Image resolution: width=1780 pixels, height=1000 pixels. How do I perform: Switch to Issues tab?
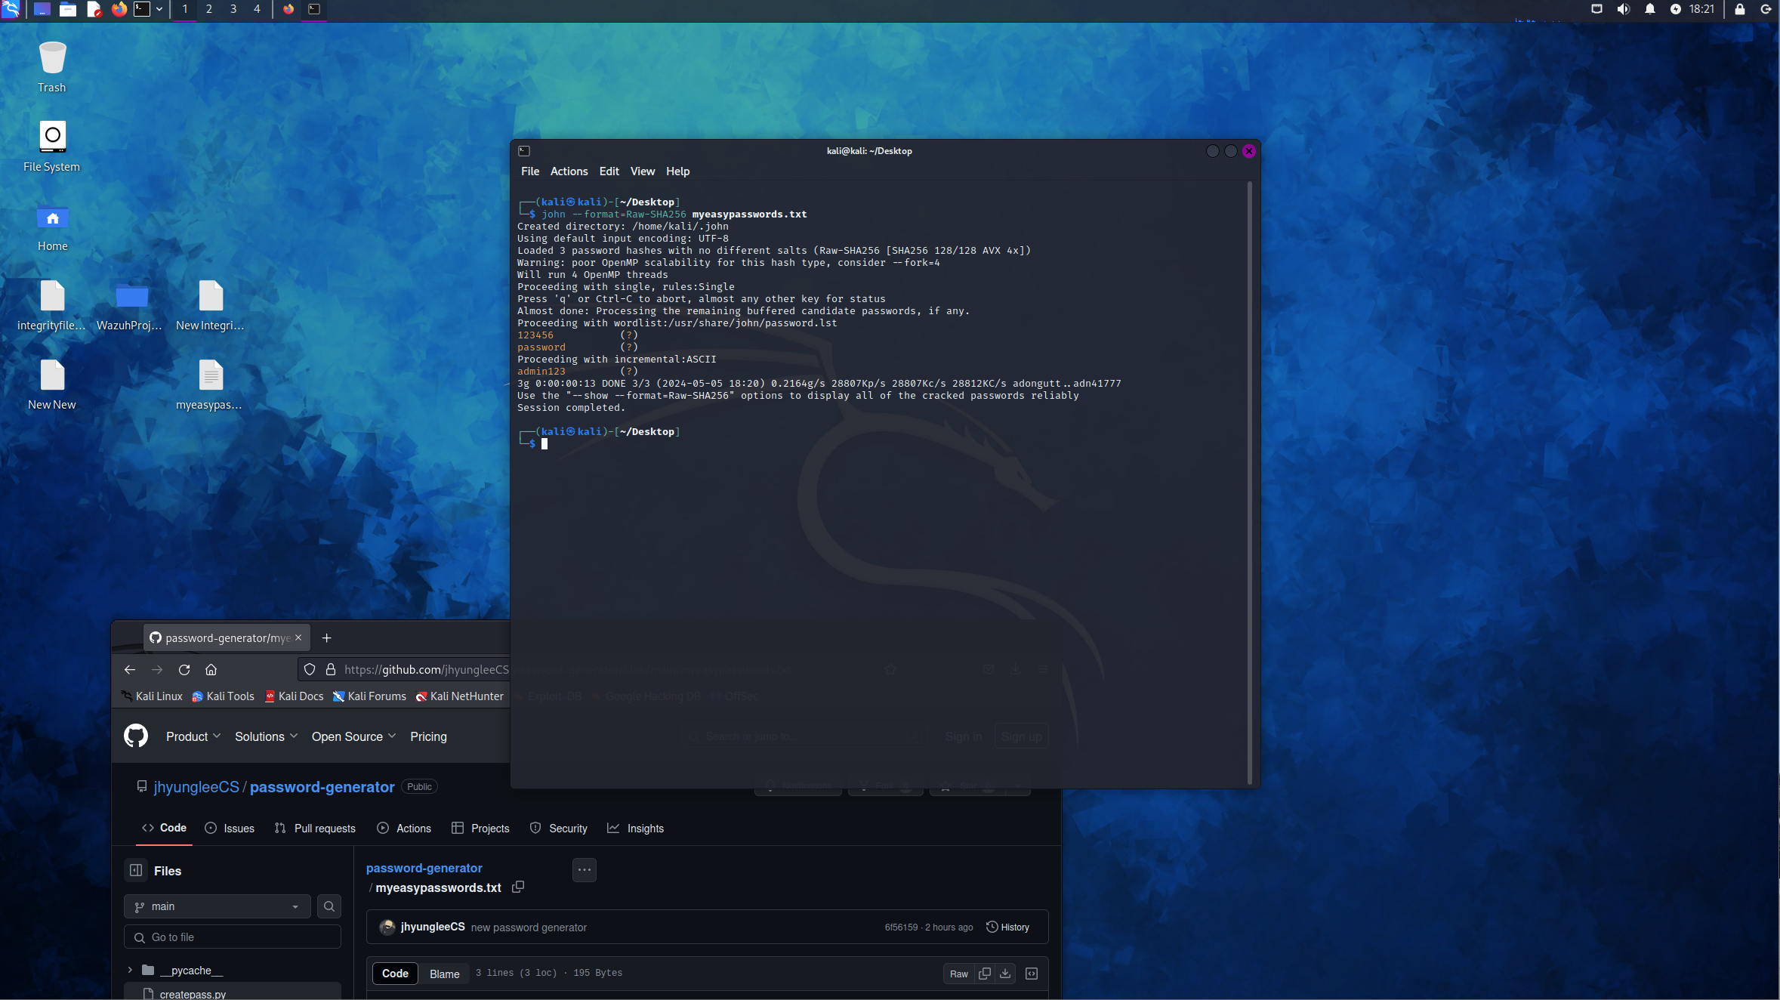230,829
